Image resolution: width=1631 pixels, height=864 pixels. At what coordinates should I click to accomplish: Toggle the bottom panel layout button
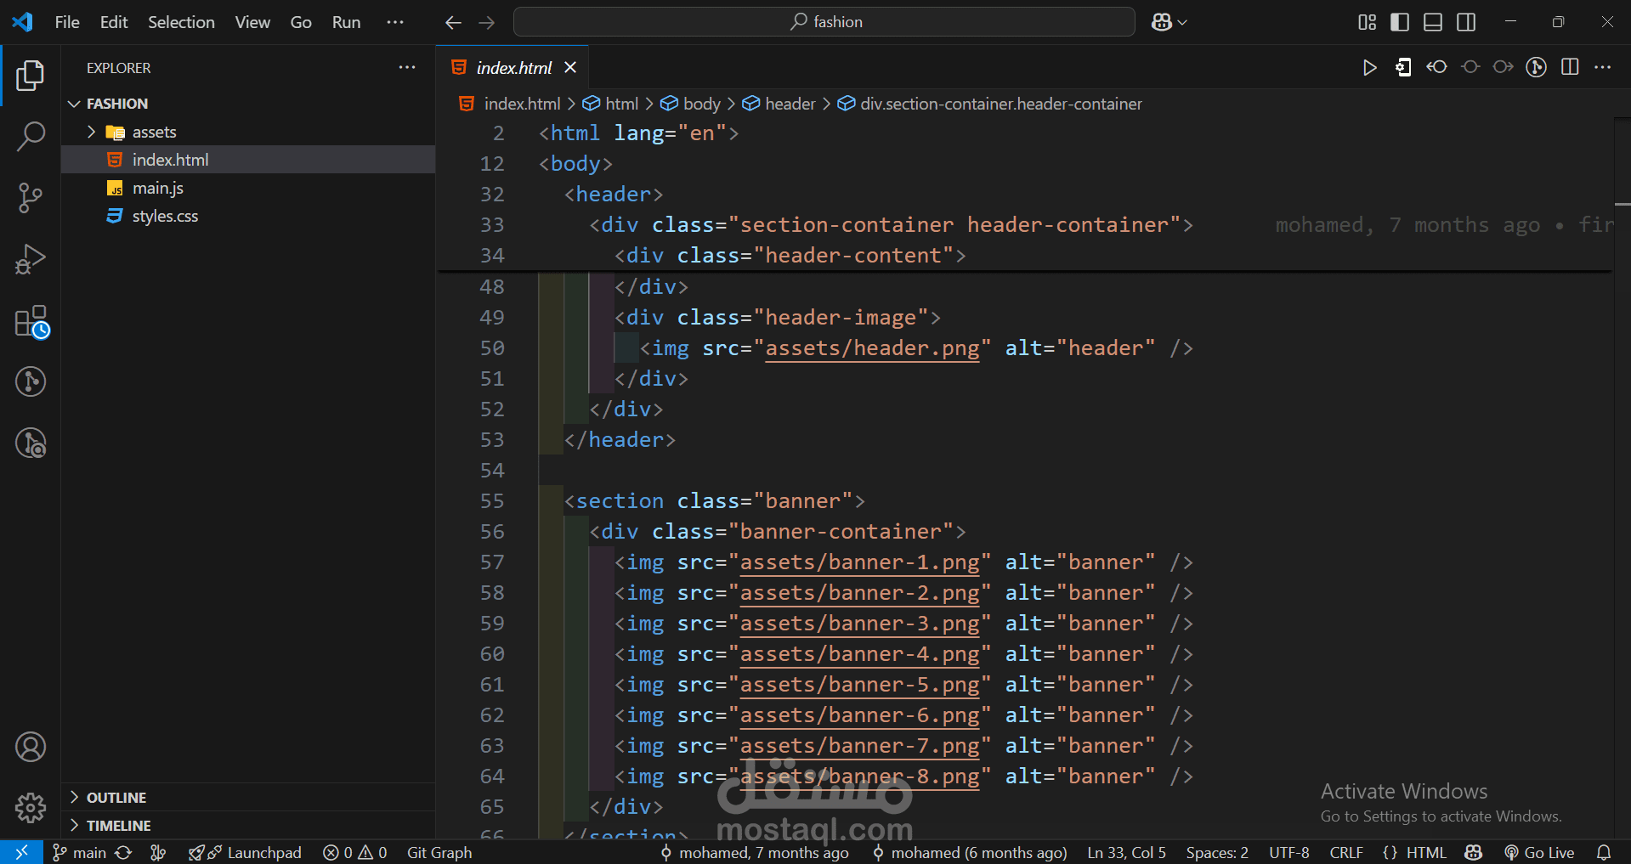[x=1433, y=22]
